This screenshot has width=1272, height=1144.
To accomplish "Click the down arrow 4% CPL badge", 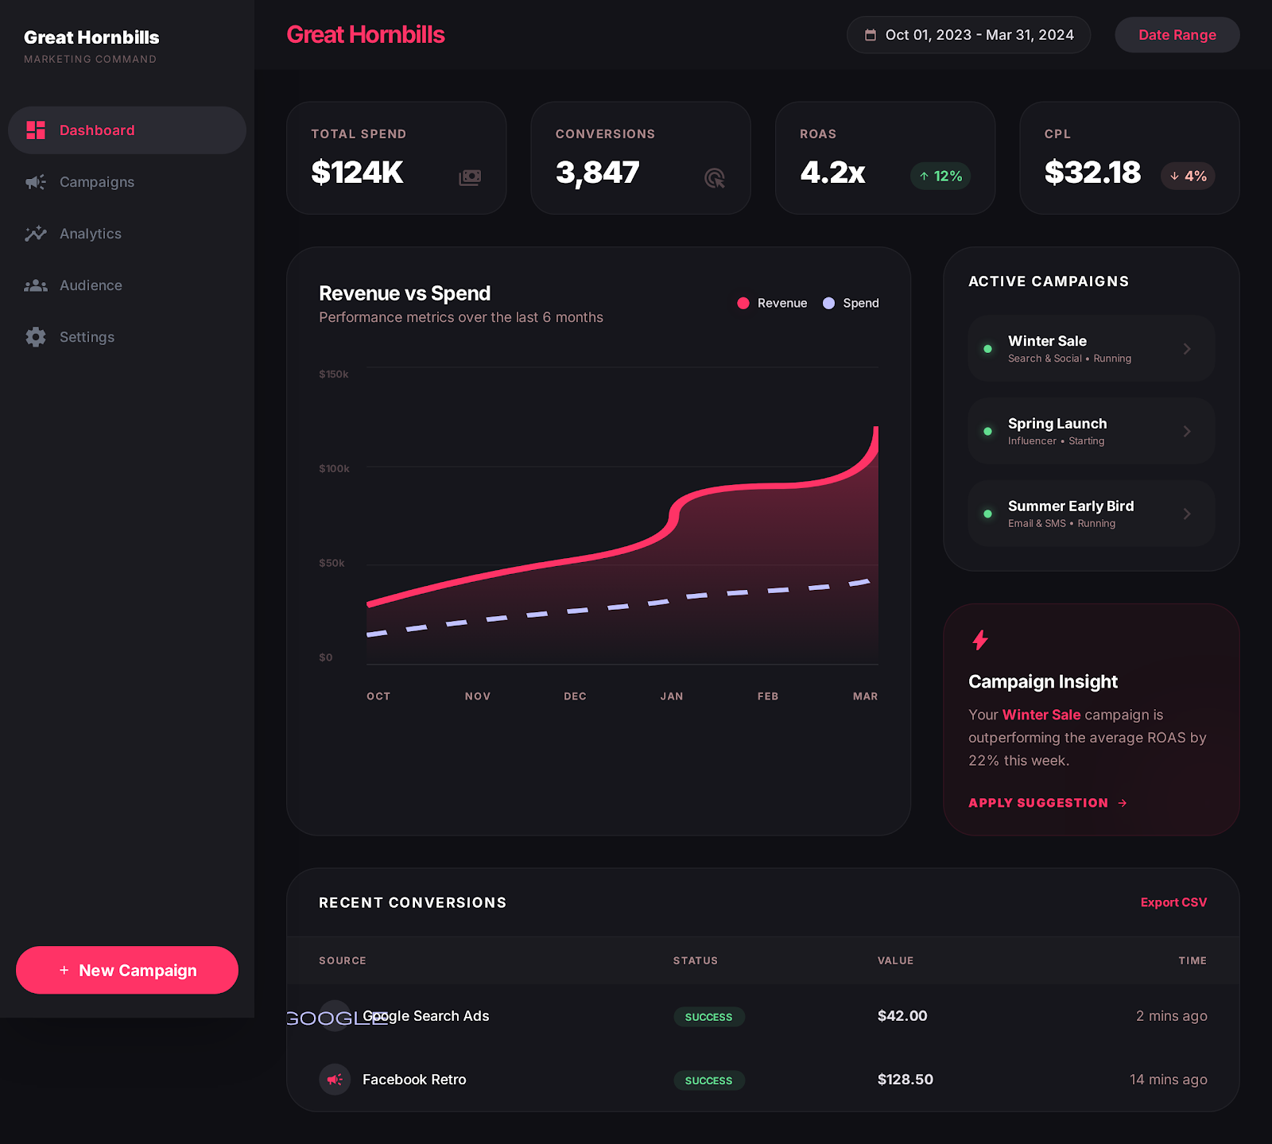I will click(1189, 176).
